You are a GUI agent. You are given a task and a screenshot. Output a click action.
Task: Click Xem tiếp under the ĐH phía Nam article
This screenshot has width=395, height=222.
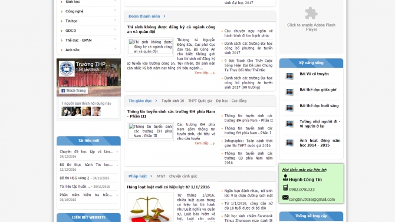205,143
